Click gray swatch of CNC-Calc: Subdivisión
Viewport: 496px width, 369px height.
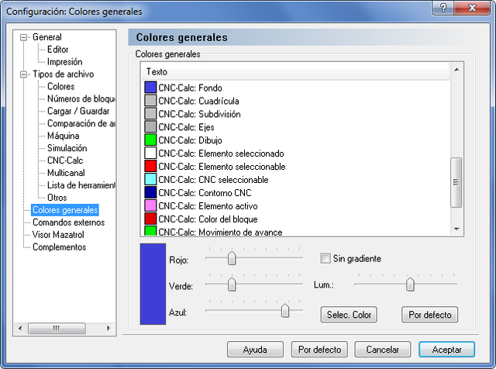point(150,114)
